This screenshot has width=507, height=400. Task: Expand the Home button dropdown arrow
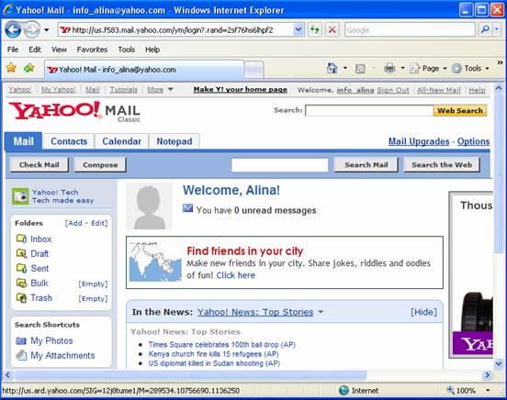pos(345,68)
